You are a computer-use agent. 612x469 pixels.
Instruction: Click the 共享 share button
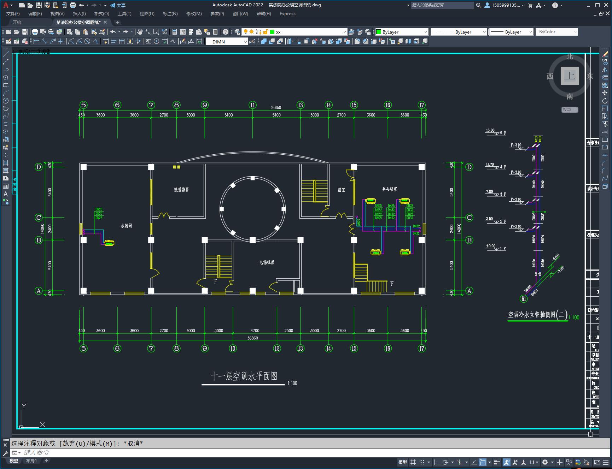tap(118, 5)
